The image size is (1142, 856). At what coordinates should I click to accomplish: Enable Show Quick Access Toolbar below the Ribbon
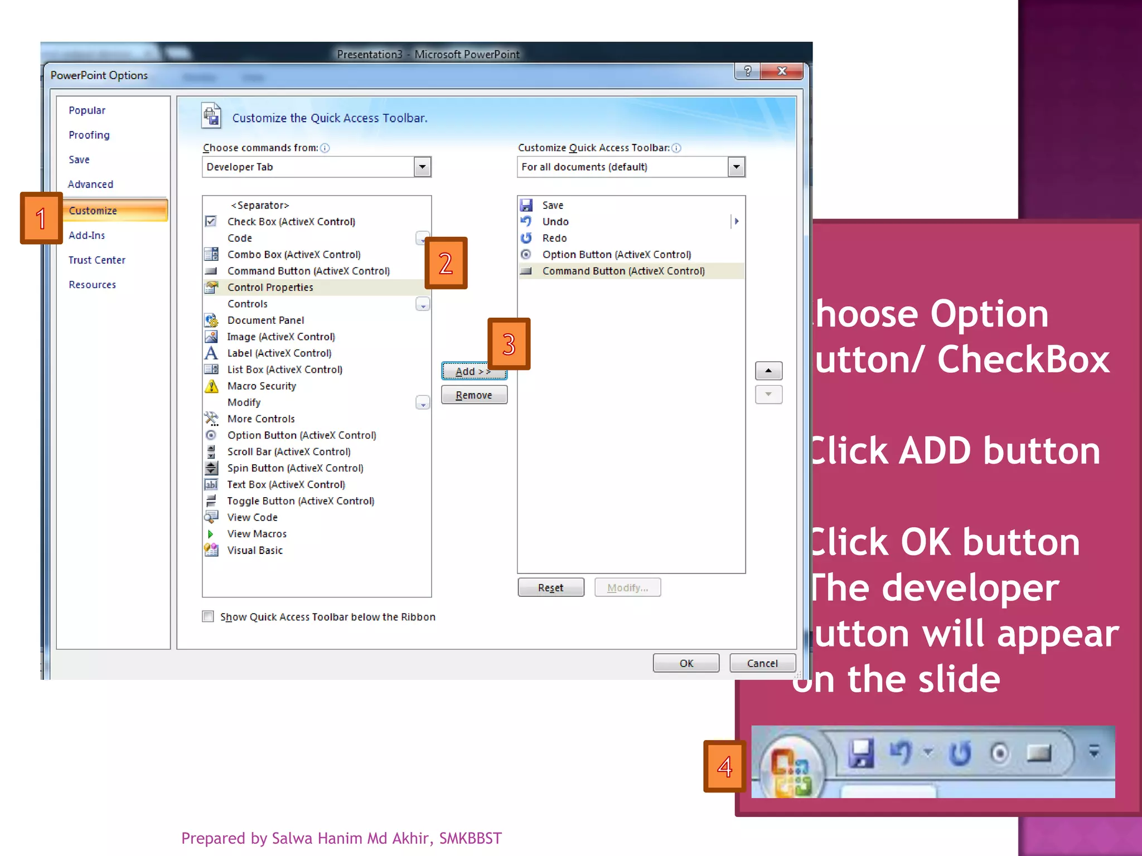click(208, 616)
